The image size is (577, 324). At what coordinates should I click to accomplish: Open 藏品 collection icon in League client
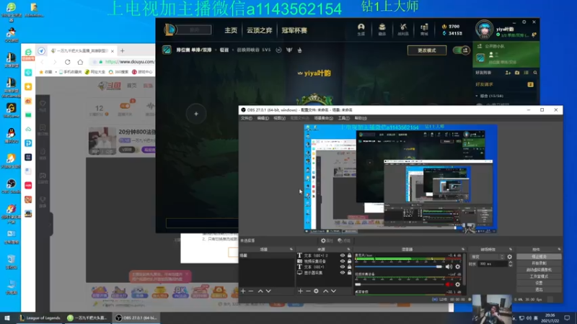[382, 30]
